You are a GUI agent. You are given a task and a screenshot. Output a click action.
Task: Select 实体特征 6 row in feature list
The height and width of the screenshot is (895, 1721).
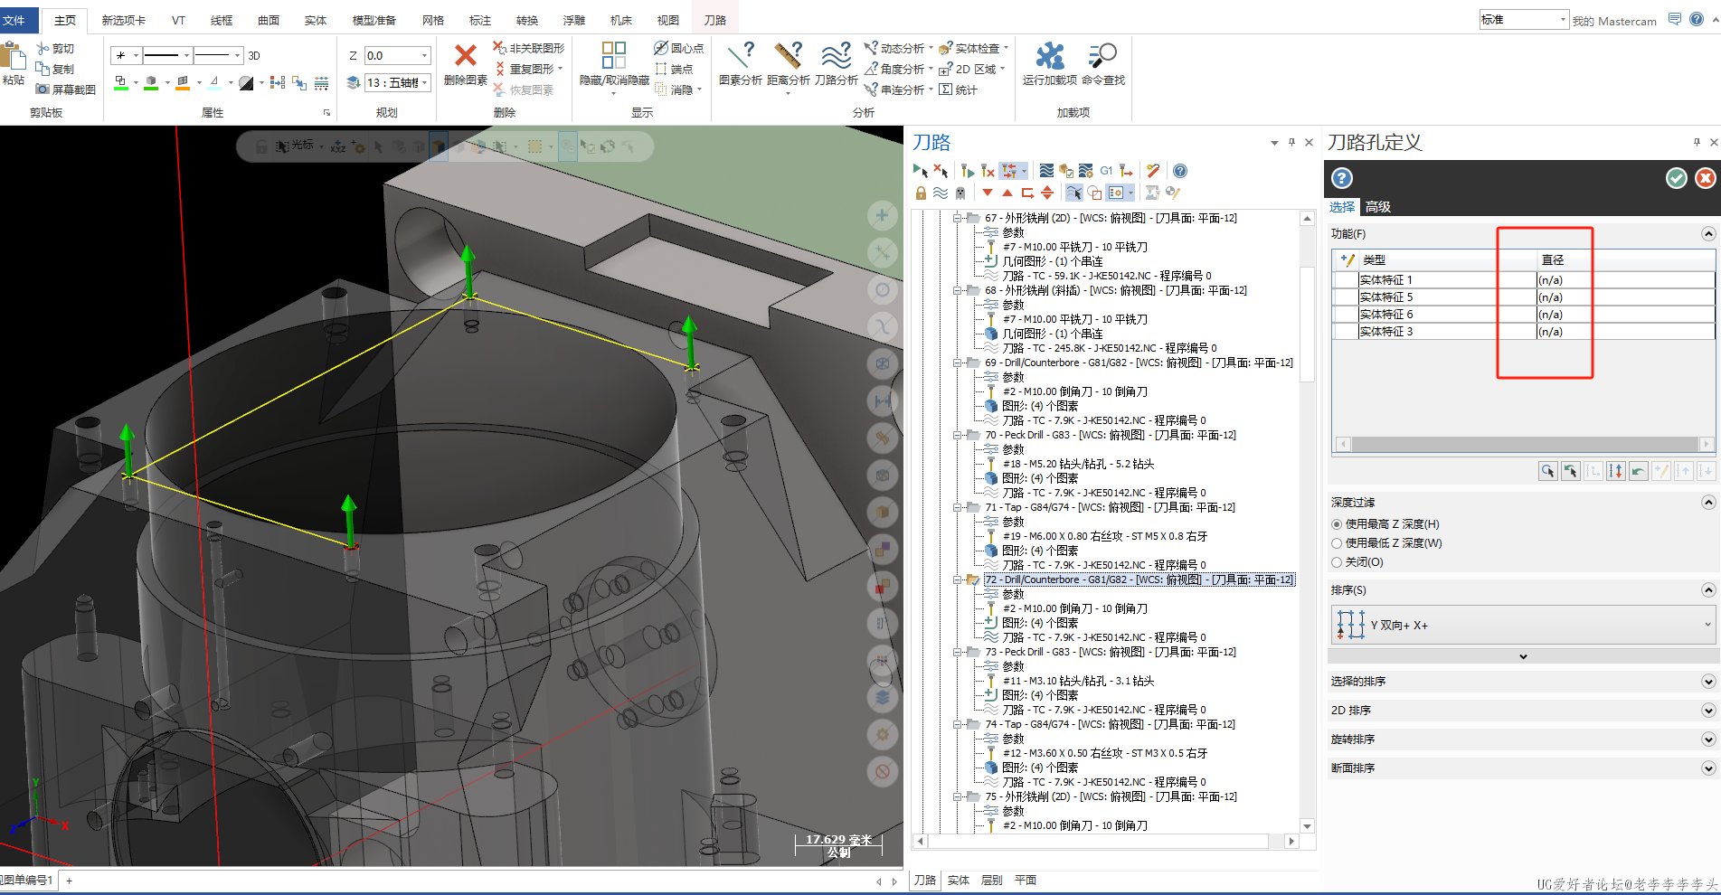click(1523, 315)
